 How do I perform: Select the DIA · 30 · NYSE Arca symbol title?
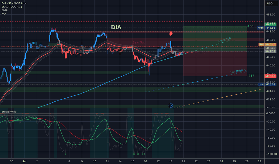click(x=14, y=3)
